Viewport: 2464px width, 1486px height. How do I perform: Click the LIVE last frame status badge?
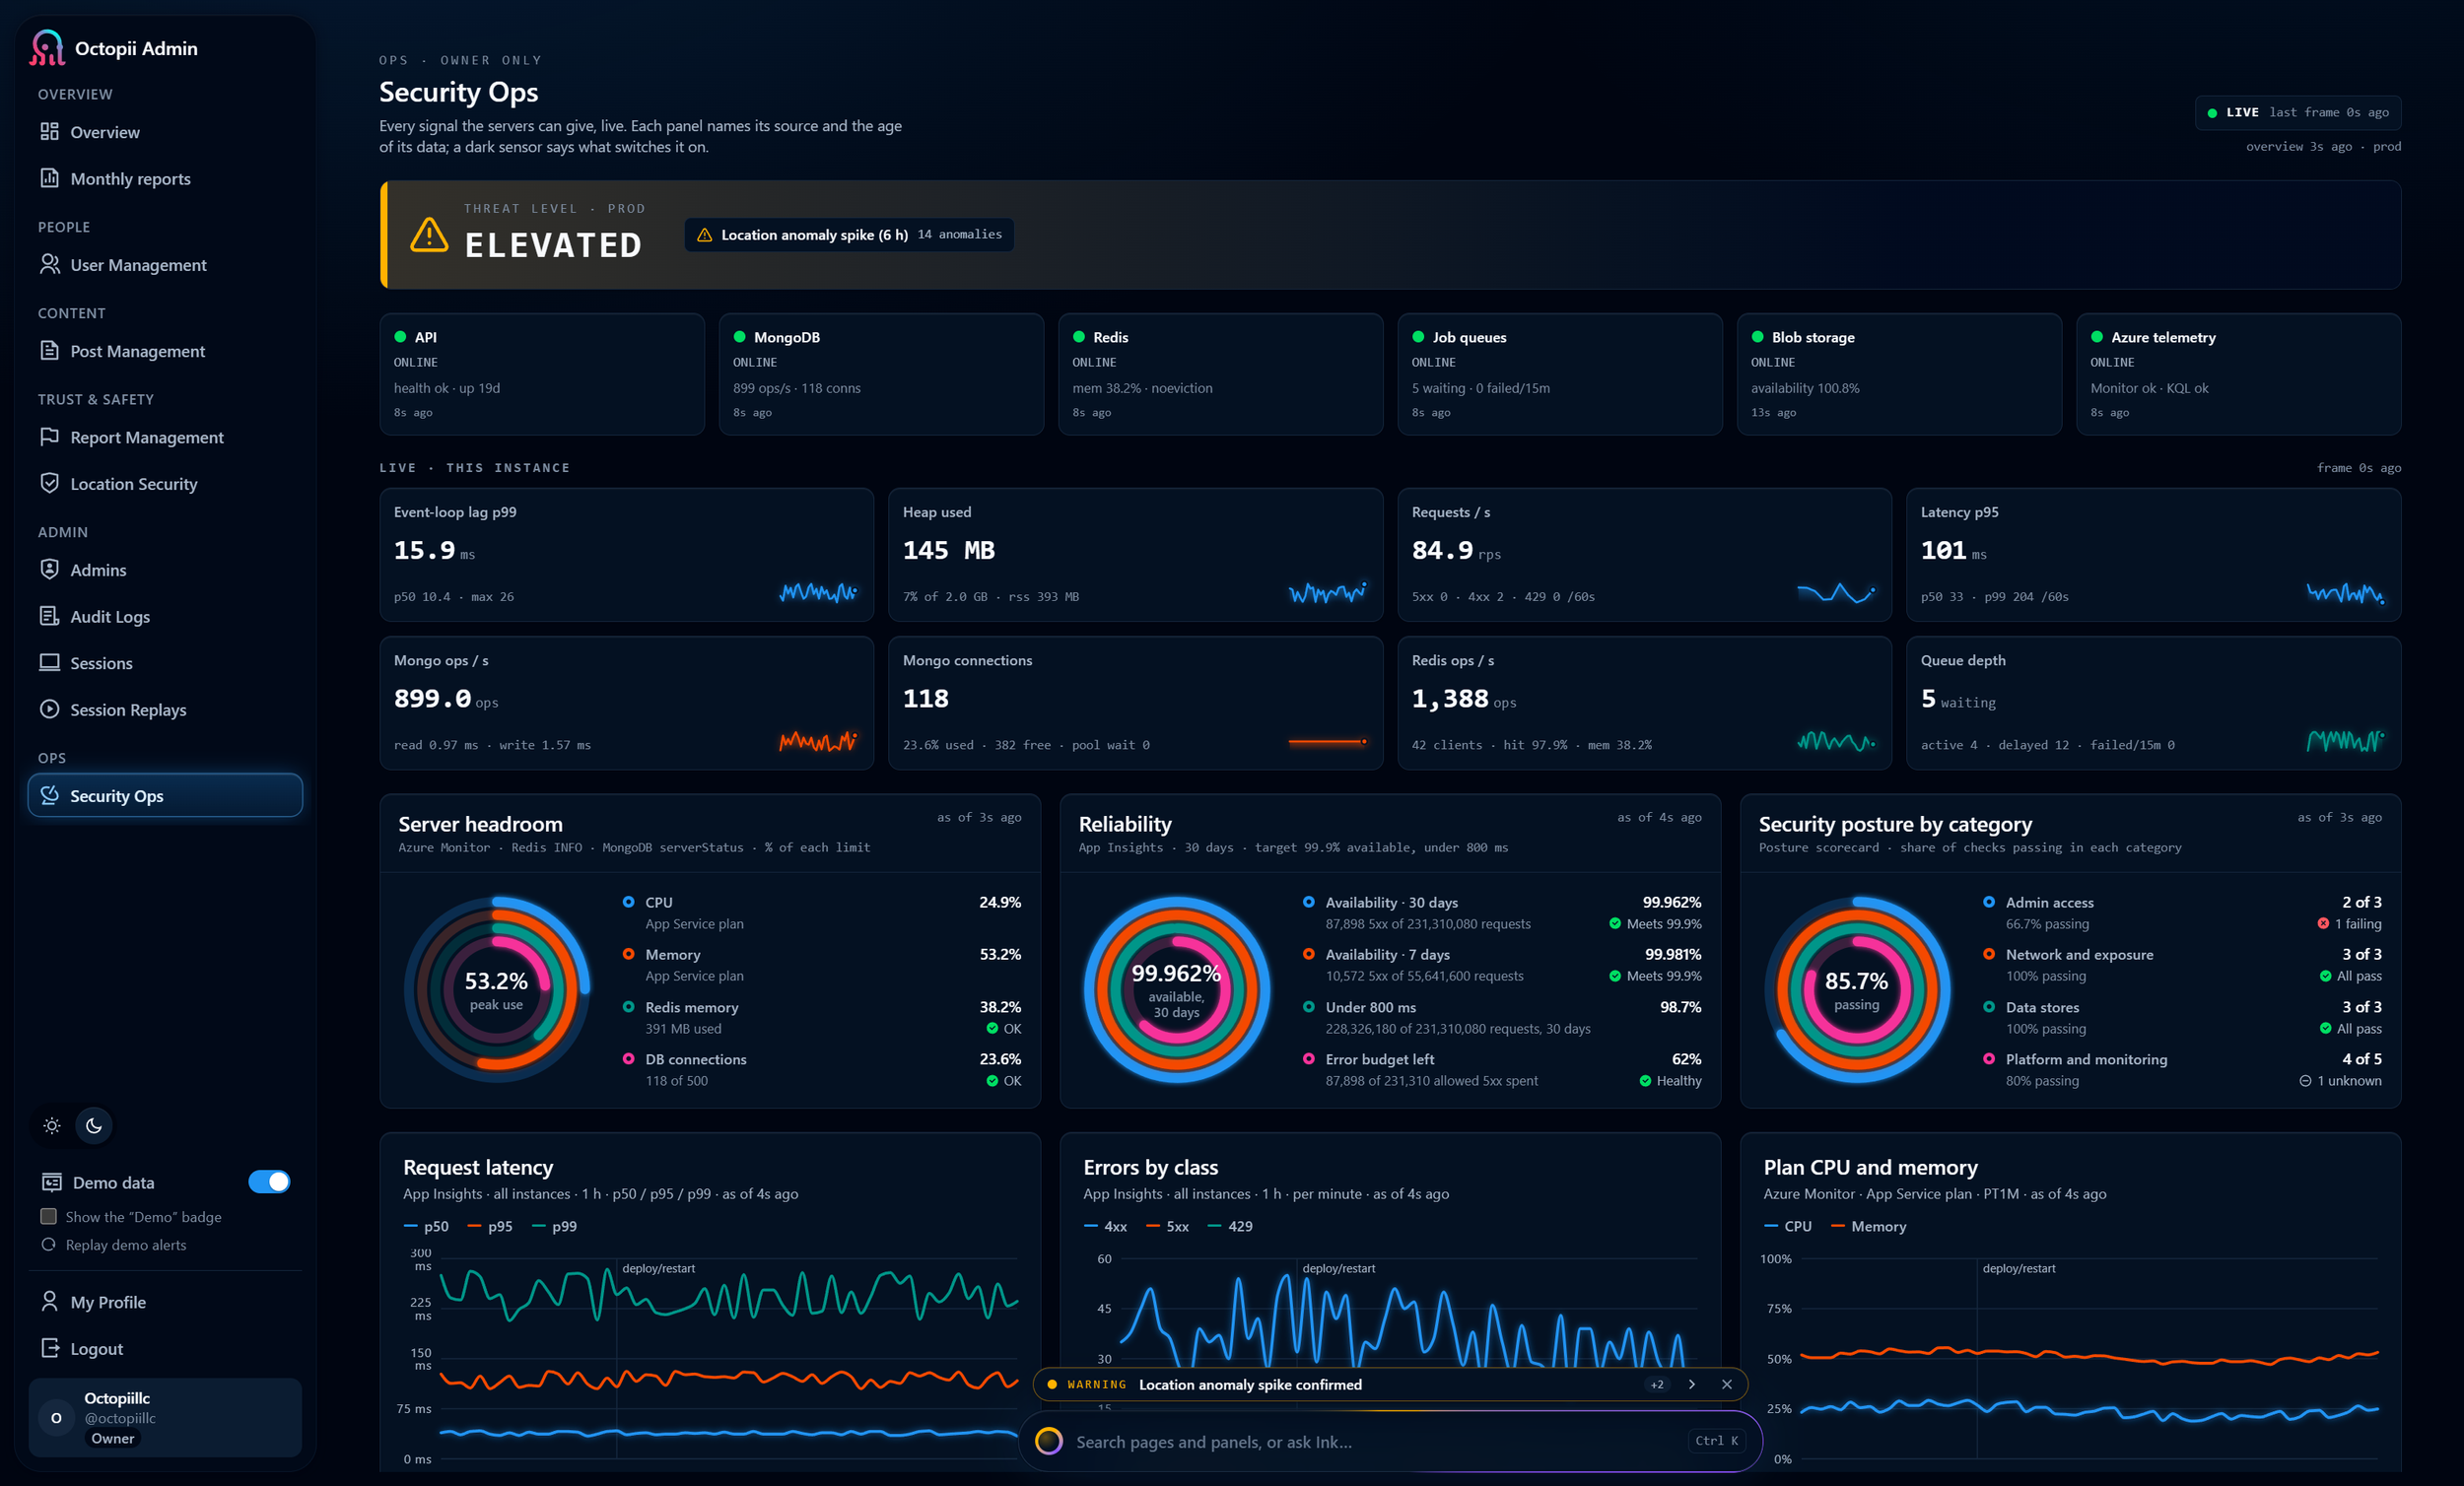pyautogui.click(x=2298, y=113)
